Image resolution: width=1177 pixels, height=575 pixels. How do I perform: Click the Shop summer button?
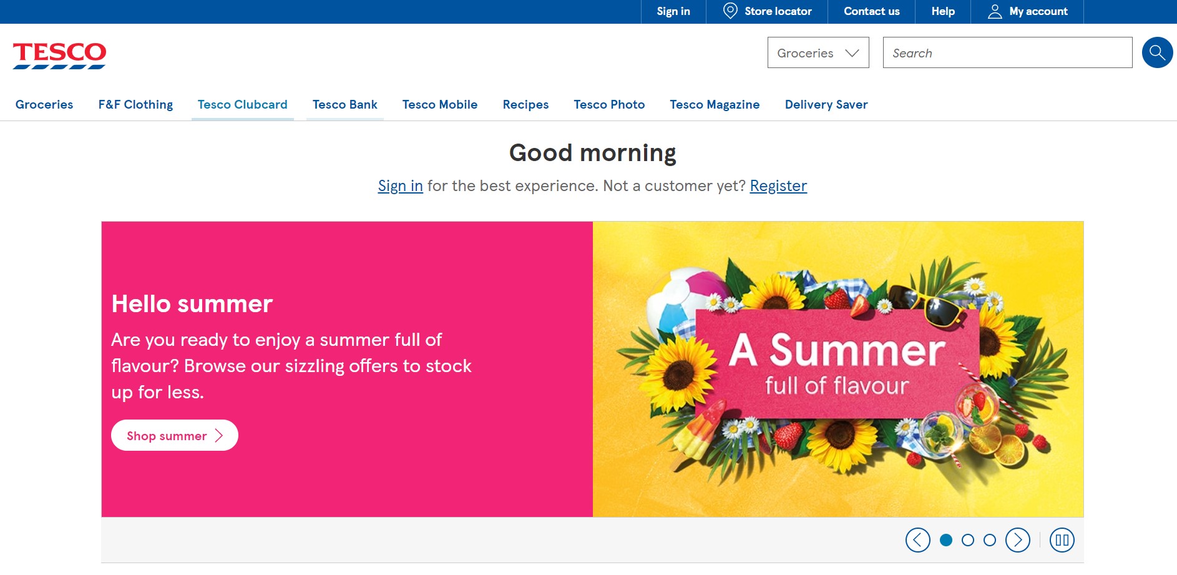(x=174, y=435)
